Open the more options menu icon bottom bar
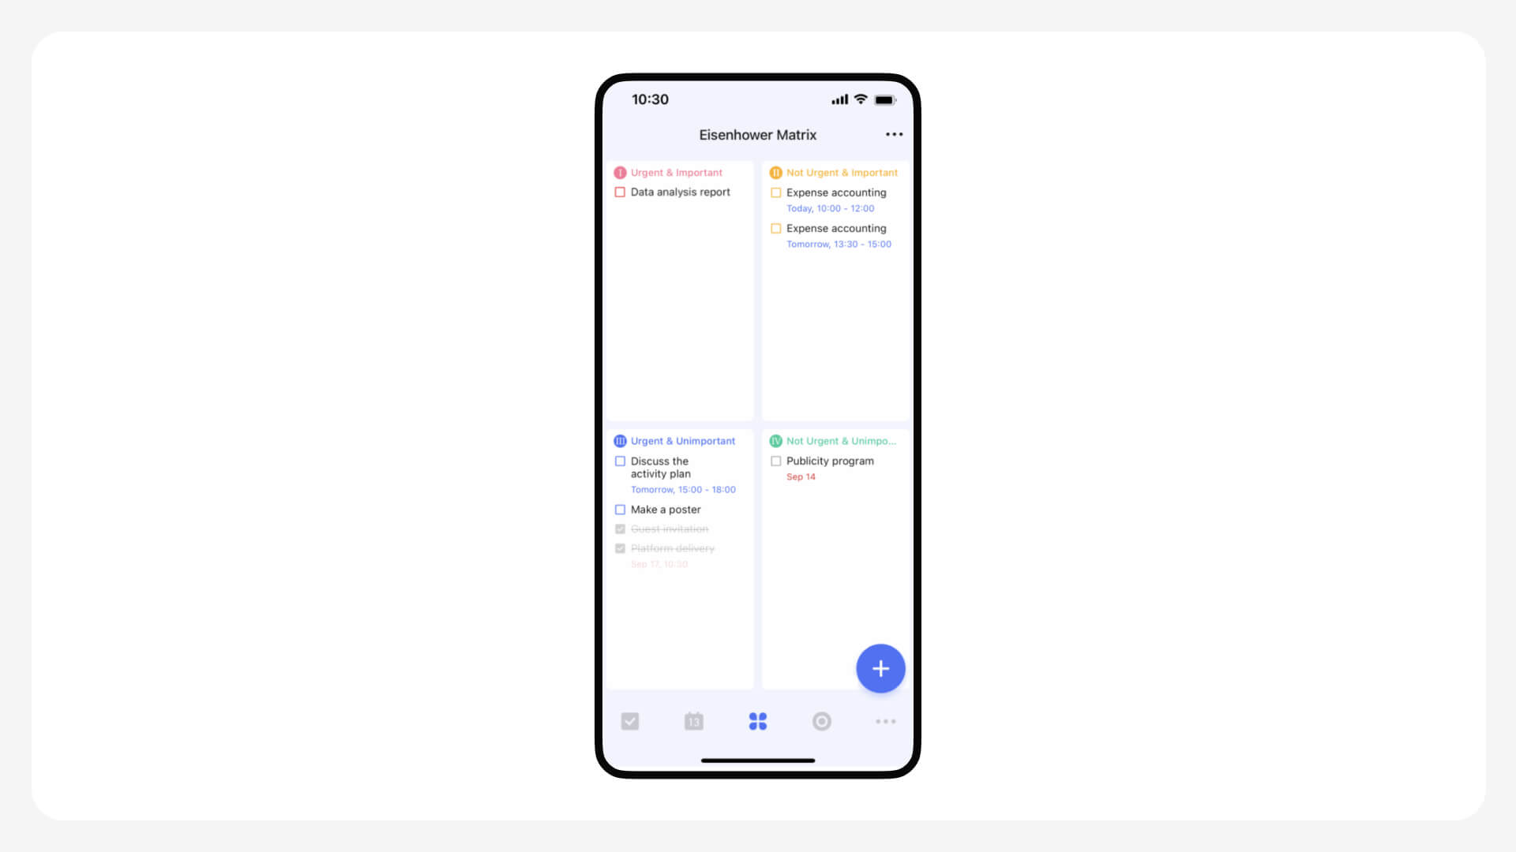The image size is (1516, 852). (885, 721)
